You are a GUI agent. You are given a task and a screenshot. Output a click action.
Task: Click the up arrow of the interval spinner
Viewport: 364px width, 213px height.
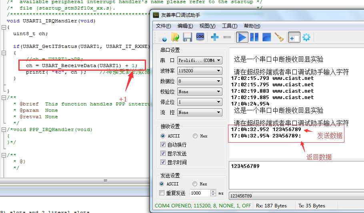coord(213,191)
